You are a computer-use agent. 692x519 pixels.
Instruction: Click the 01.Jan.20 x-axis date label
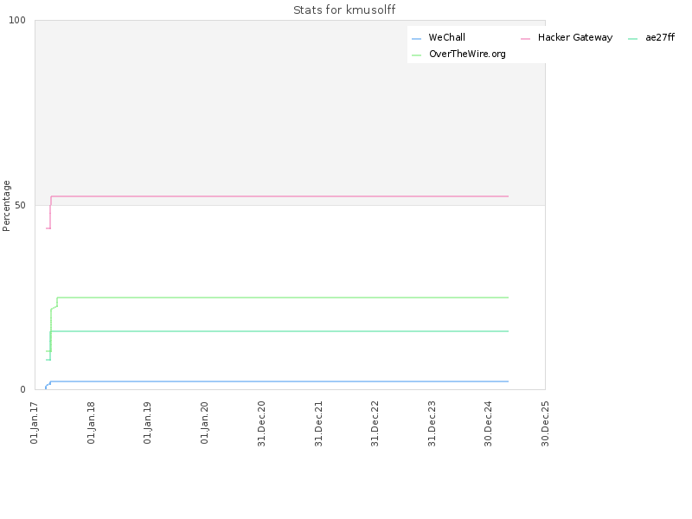coord(204,422)
